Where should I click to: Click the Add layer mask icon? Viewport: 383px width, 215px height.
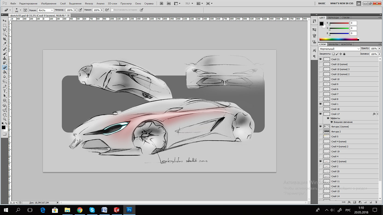[x=355, y=202]
